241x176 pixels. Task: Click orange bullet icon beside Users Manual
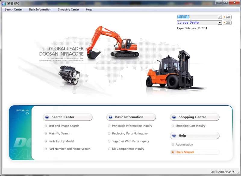[x=173, y=152]
